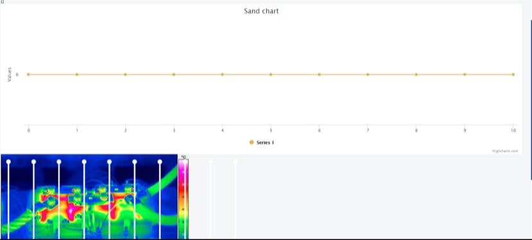
Task: Select the data point at x equals 10
Action: tap(513, 74)
